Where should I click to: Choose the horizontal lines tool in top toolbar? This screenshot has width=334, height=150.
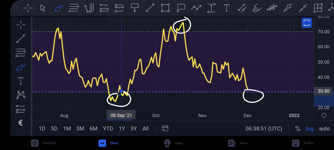pos(73,8)
